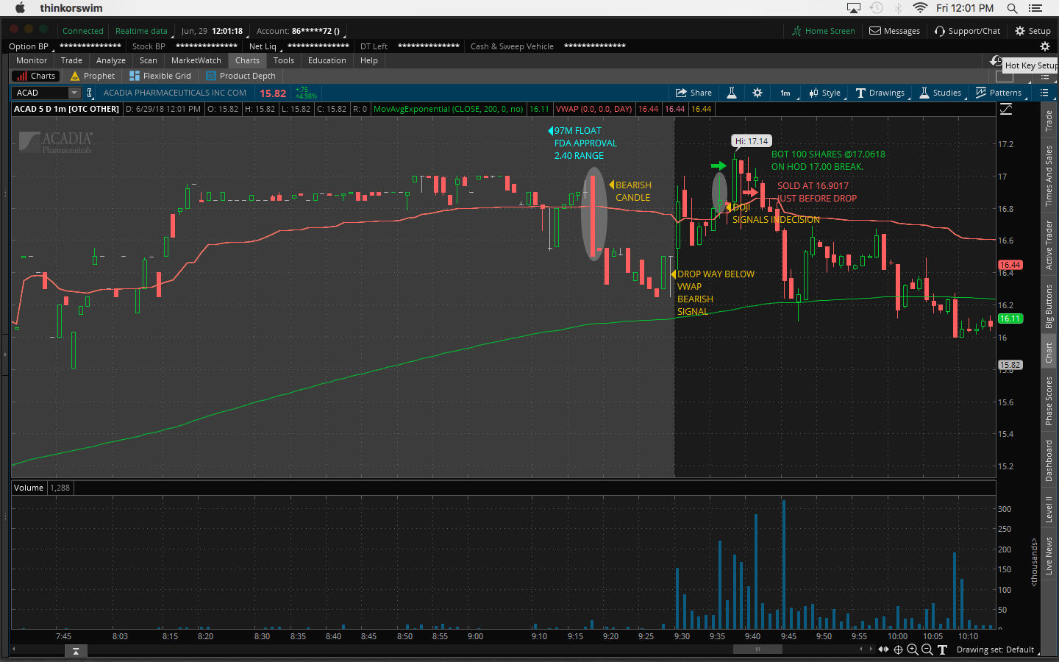Viewport: 1059px width, 662px height.
Task: Open the Help tab
Action: click(x=369, y=60)
